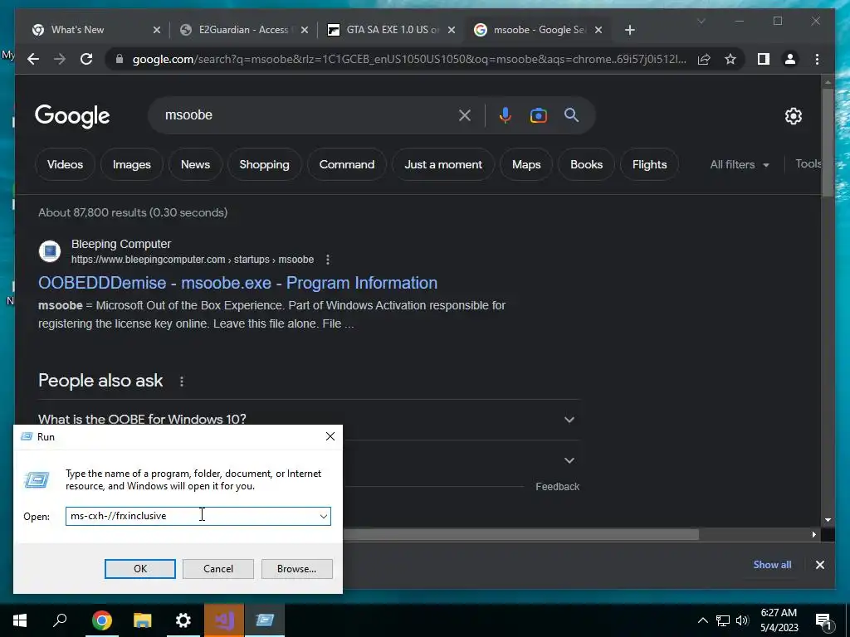The height and width of the screenshot is (637, 850).
Task: Click horizontal scrollbar right arrow
Action: tap(813, 535)
